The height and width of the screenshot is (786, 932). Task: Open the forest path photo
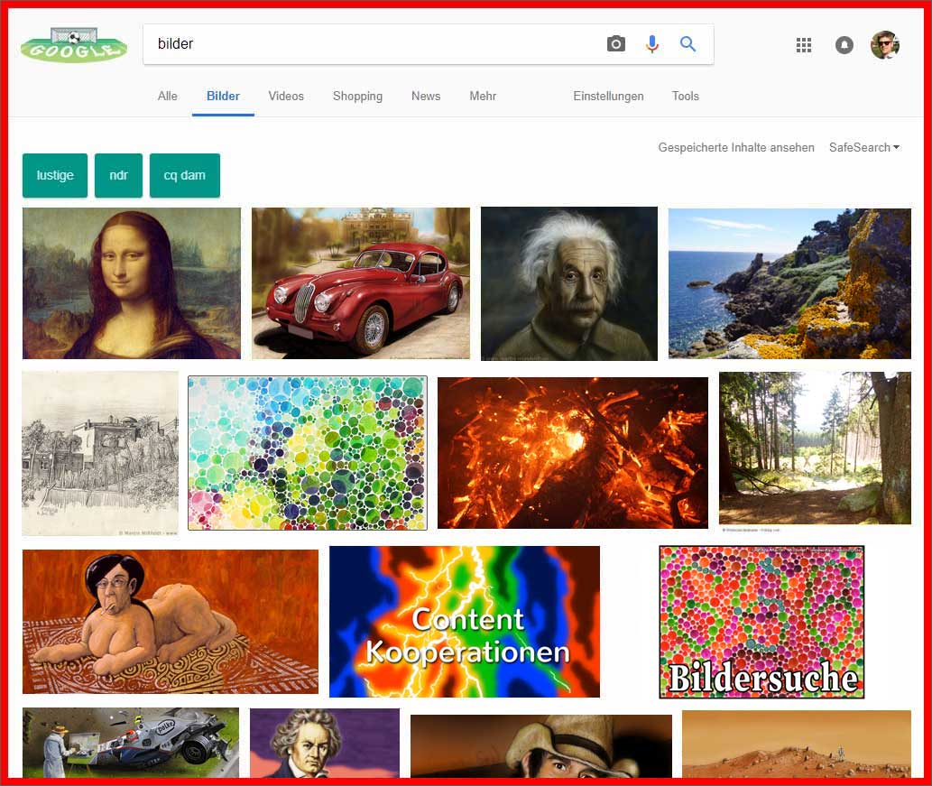pyautogui.click(x=815, y=448)
